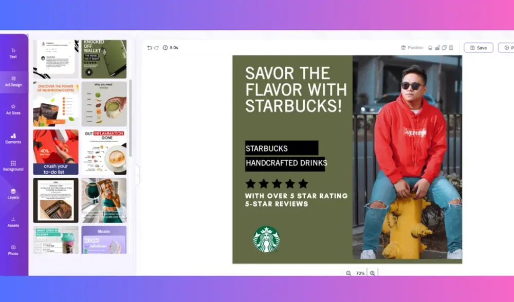Click the template panel vertical scrollbar

[x=131, y=118]
